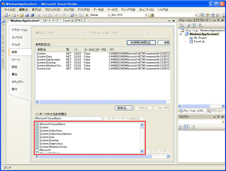
Task: Uncheck Microsoft.VisualBasic namespace checkbox
Action: click(x=37, y=124)
